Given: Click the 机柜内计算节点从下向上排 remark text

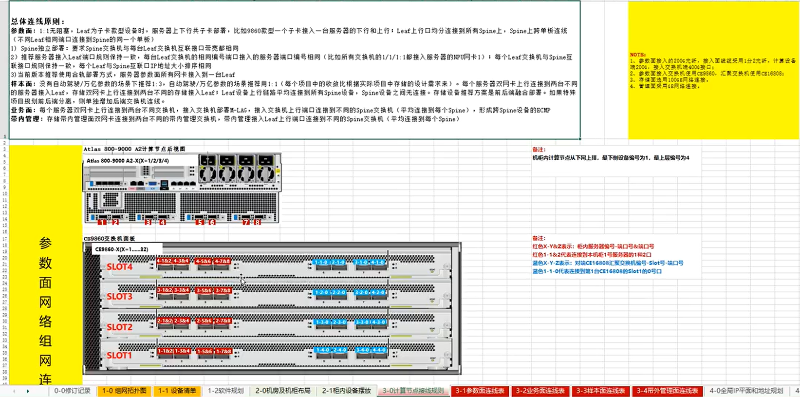Looking at the screenshot, I should tap(611, 158).
